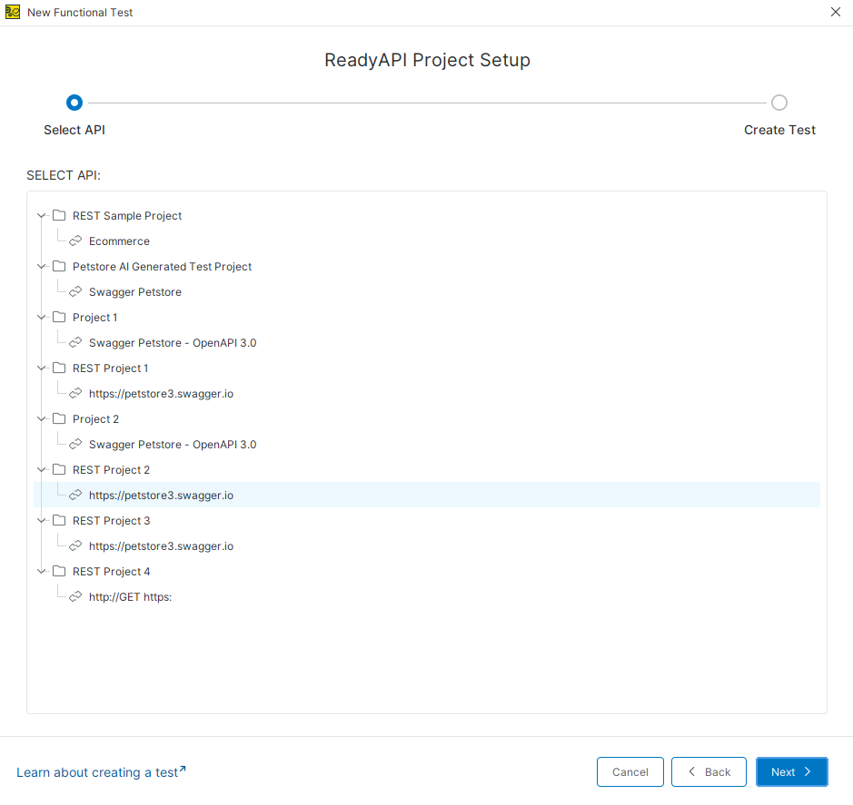Select the REST Project 3 label
The image size is (853, 805).
(x=111, y=521)
